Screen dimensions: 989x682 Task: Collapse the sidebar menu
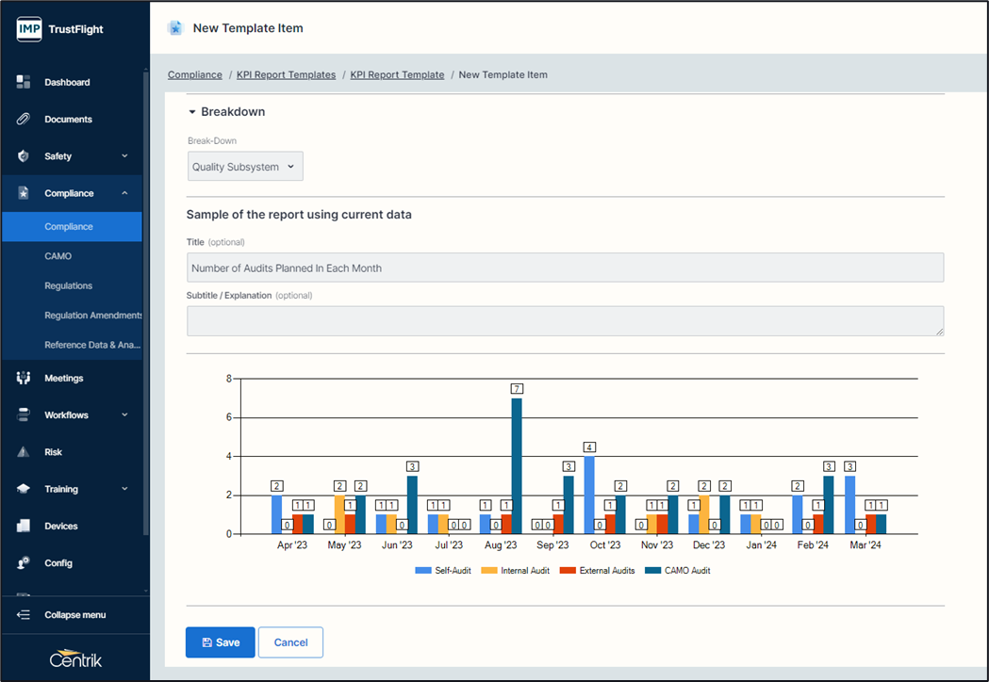[74, 615]
